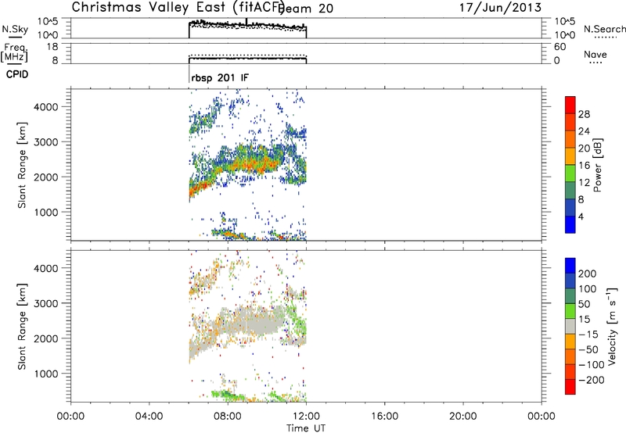Click the '3000' tick of the velocity panel
626x433 pixels.
(x=45, y=303)
